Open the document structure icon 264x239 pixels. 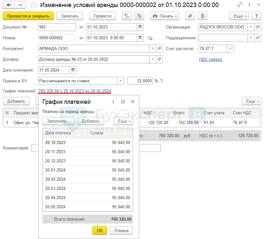click(x=139, y=16)
